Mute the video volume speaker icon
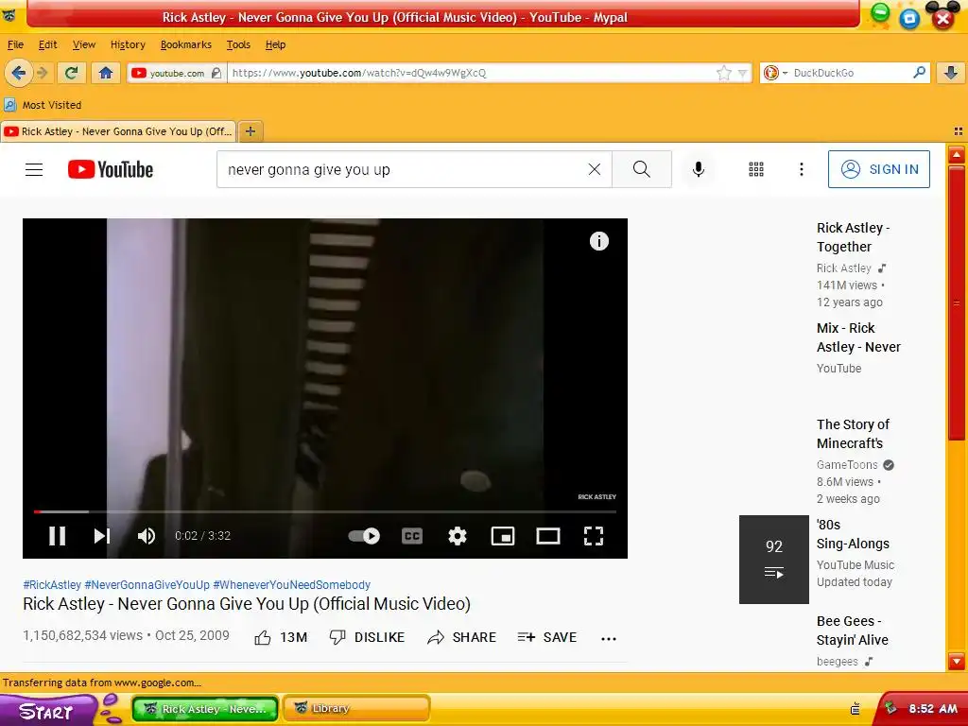Image resolution: width=968 pixels, height=726 pixels. [x=147, y=536]
